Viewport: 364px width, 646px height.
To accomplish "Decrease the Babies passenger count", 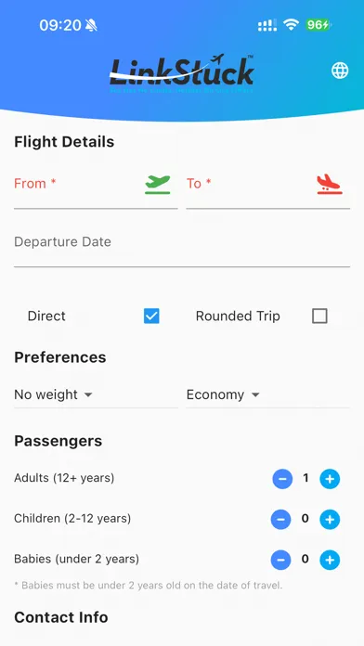I will click(x=280, y=560).
